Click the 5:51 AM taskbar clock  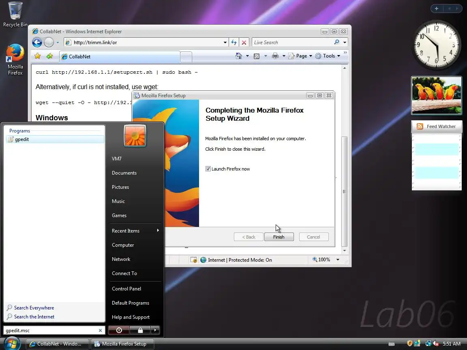pos(452,344)
